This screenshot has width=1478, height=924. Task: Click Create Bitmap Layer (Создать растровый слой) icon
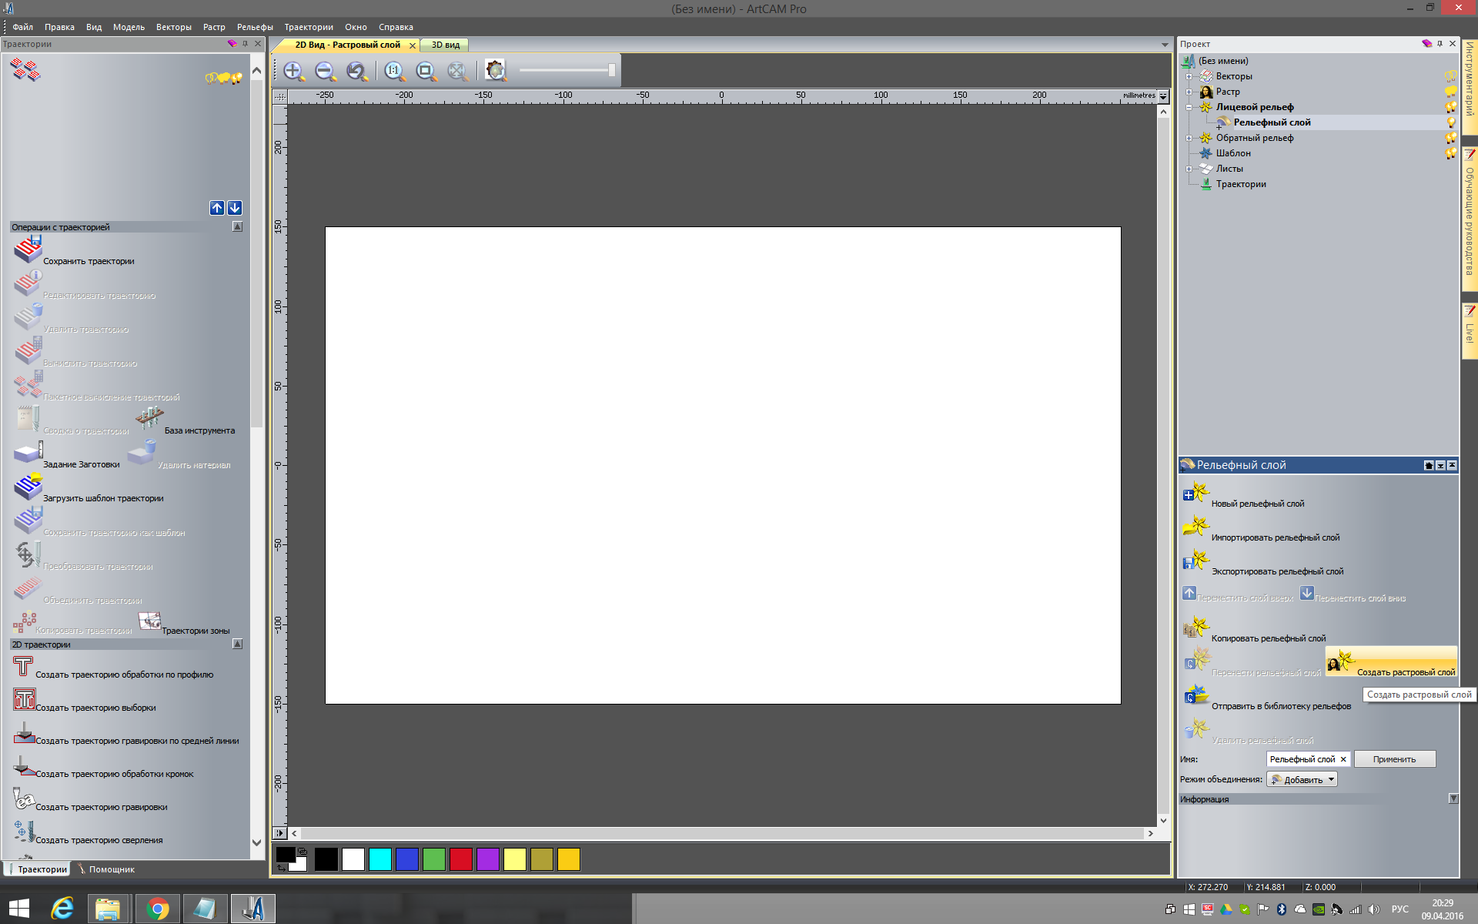(x=1341, y=661)
